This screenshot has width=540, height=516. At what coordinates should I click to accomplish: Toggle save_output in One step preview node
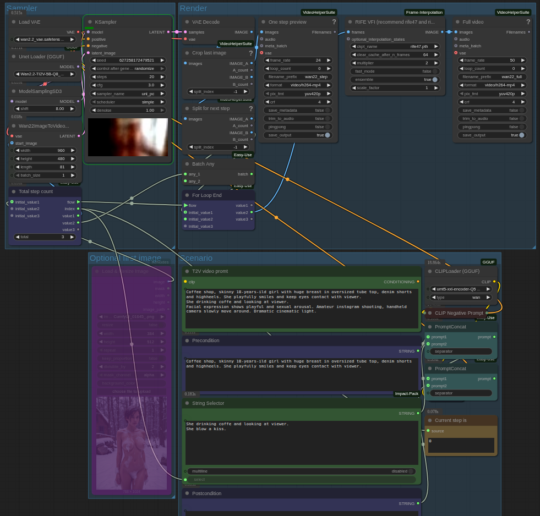[328, 135]
